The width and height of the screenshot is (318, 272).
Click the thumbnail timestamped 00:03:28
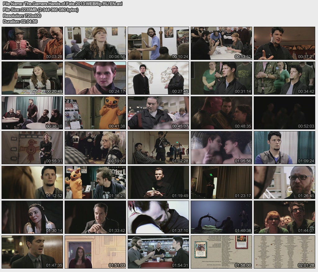coord(32,43)
